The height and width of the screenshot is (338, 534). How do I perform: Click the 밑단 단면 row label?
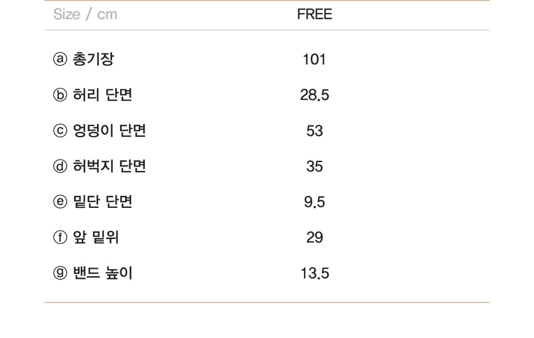102,202
